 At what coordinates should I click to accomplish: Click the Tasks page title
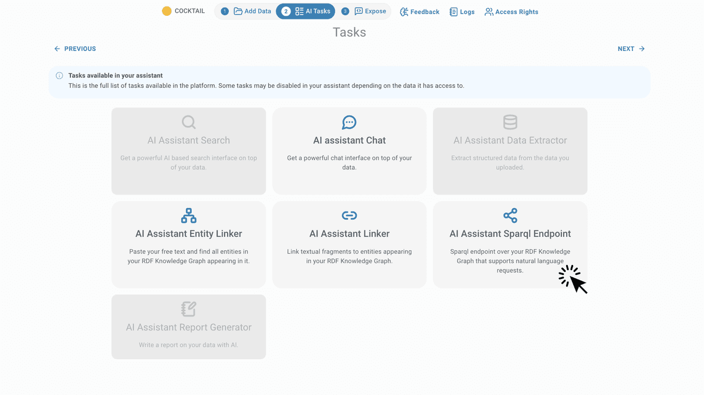350,32
